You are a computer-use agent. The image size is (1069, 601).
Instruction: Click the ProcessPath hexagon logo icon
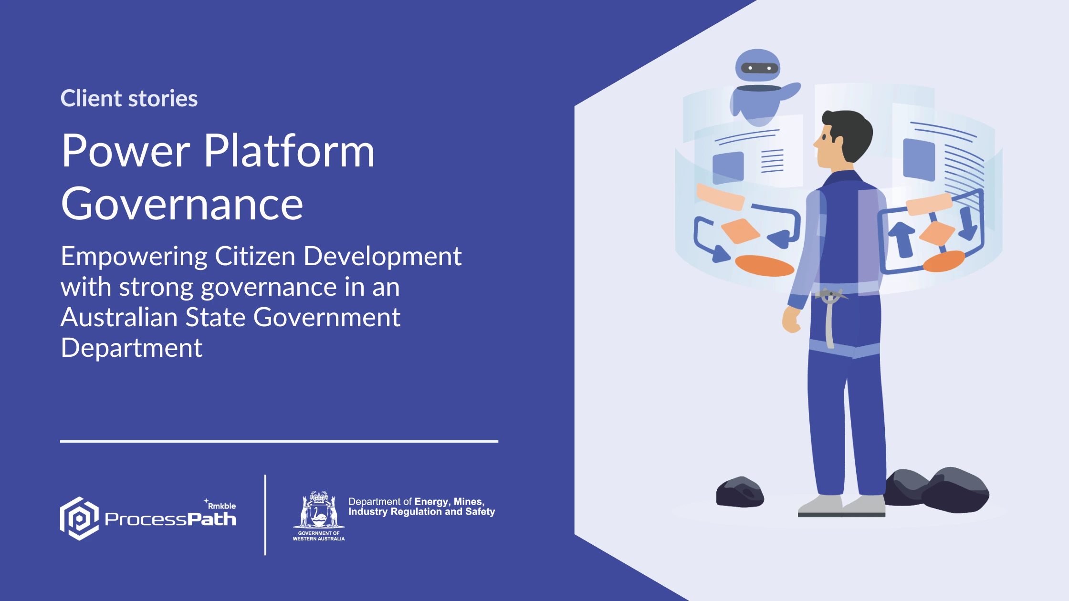click(79, 518)
